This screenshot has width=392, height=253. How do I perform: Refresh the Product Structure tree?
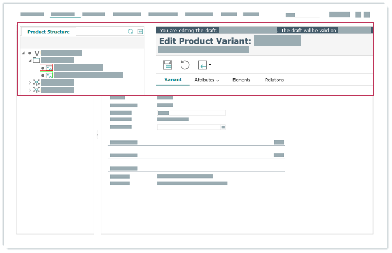tap(130, 32)
